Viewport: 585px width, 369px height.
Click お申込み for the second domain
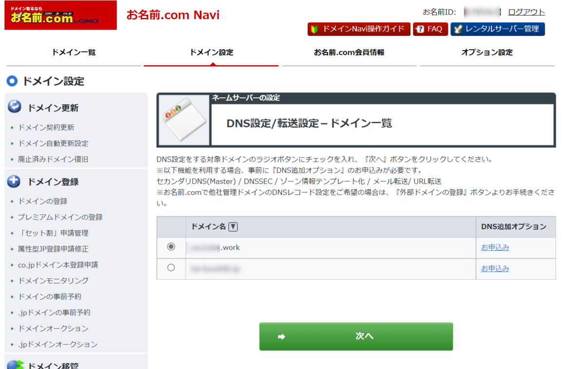(x=495, y=268)
